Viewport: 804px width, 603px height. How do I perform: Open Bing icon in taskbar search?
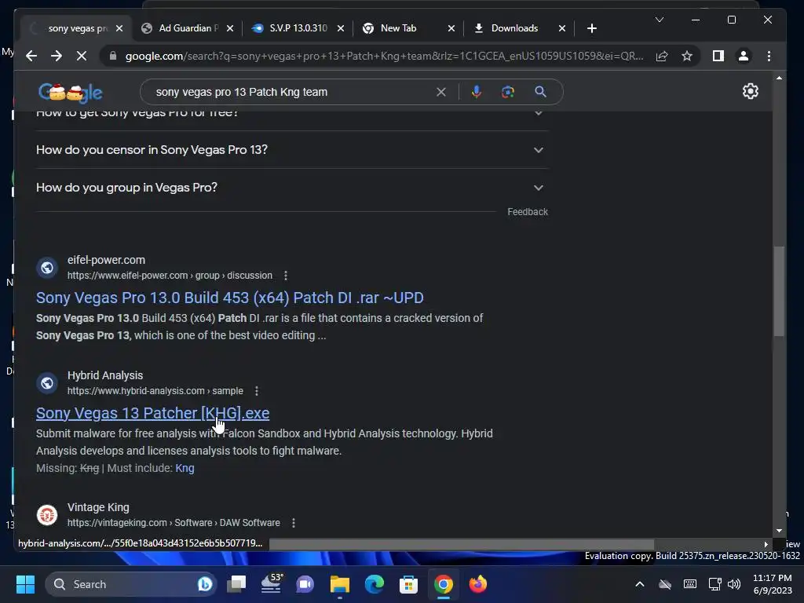pyautogui.click(x=205, y=584)
